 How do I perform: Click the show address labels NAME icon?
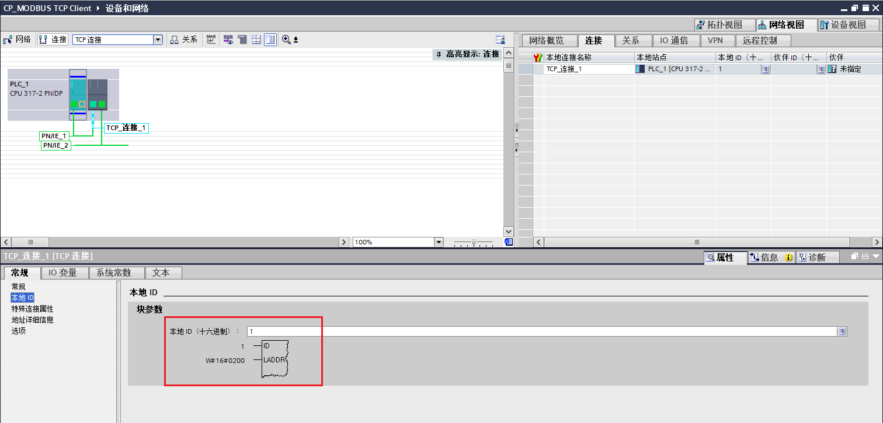[x=211, y=40]
